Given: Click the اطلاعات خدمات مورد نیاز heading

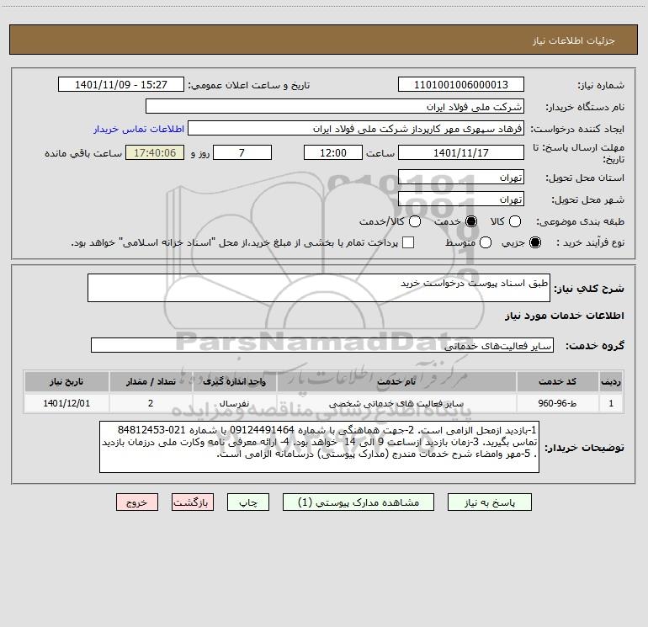Looking at the screenshot, I should pyautogui.click(x=565, y=316).
